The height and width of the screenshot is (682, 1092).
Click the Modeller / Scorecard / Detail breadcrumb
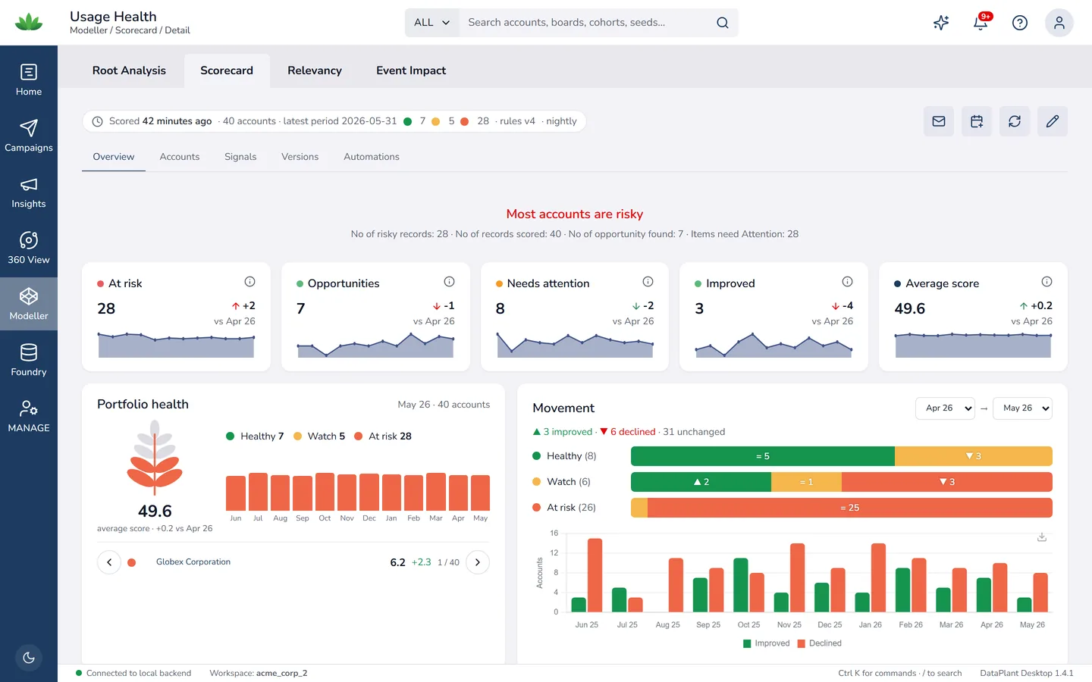(x=130, y=30)
